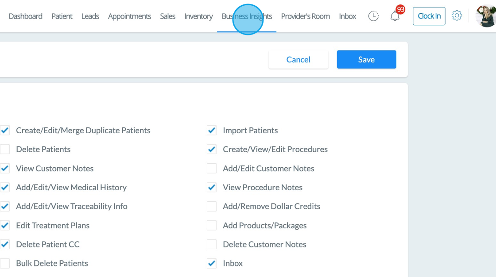Open the Appointments section
The image size is (496, 277).
(129, 16)
